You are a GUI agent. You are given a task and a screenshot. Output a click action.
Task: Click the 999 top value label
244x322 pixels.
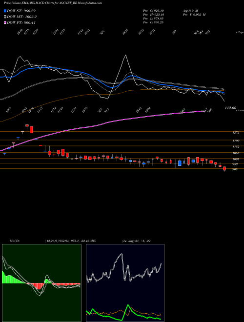(174, 33)
